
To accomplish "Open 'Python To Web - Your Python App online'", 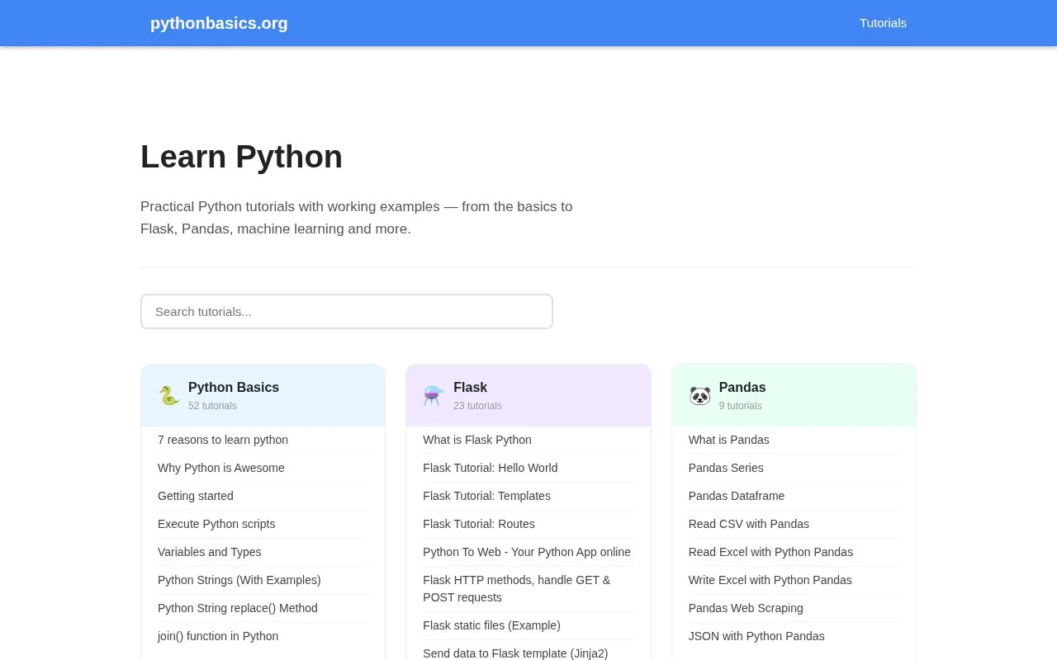I will (527, 552).
